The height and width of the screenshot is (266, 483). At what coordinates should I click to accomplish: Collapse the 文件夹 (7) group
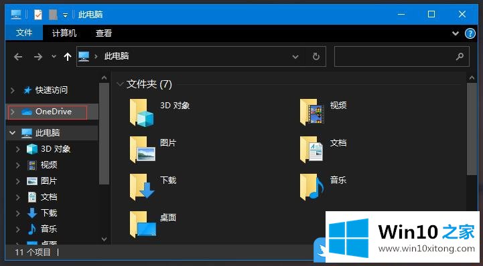tap(120, 84)
